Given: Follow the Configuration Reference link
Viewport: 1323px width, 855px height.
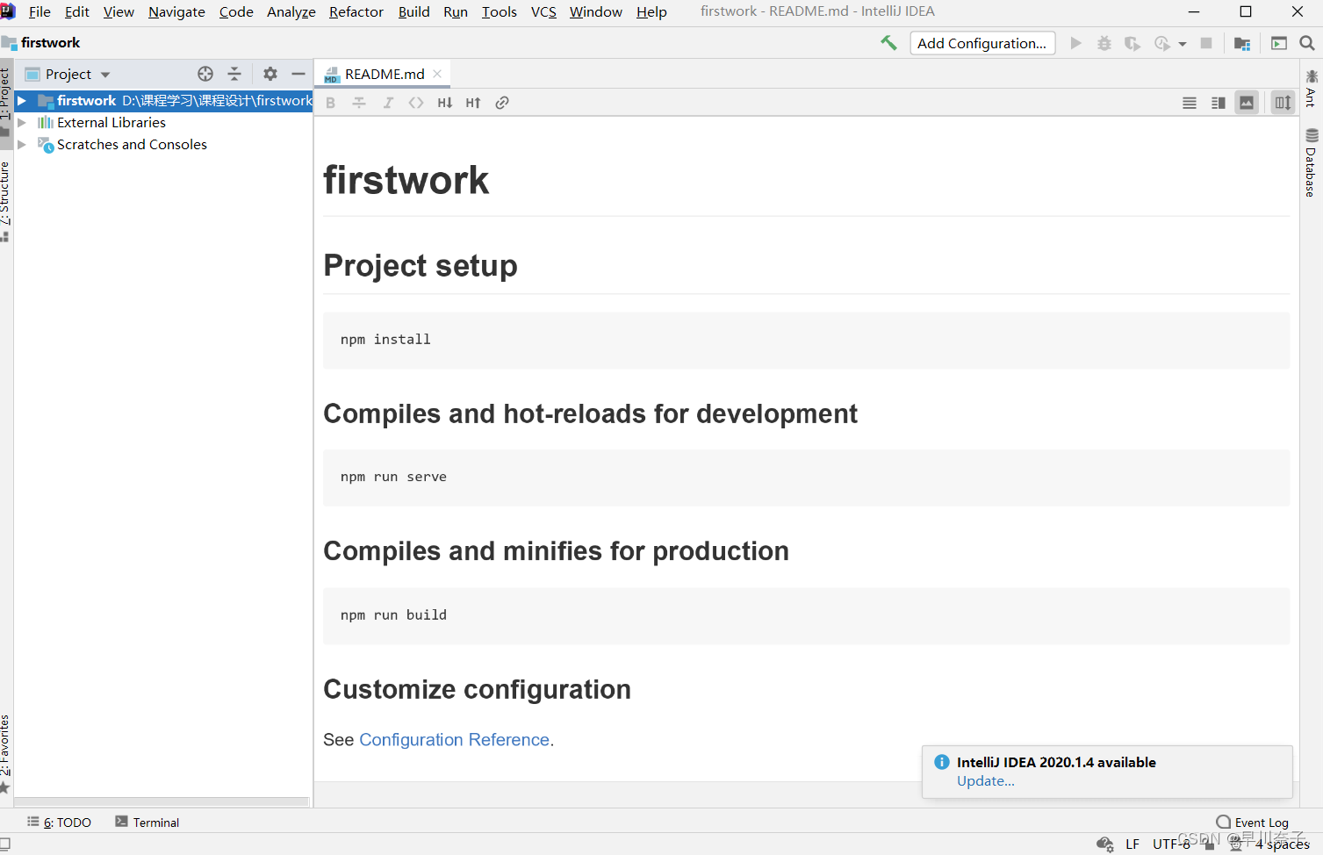Looking at the screenshot, I should (x=454, y=740).
